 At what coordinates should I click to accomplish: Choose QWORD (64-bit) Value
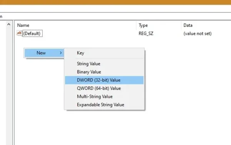pos(104,88)
